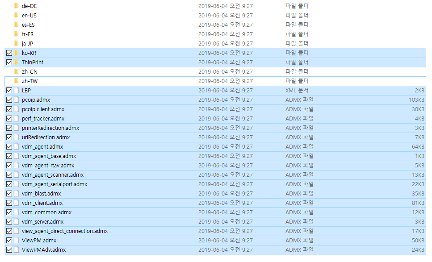The width and height of the screenshot is (432, 262).
Task: Click the vdm_agent_serialport.admx file icon
Action: pyautogui.click(x=17, y=184)
